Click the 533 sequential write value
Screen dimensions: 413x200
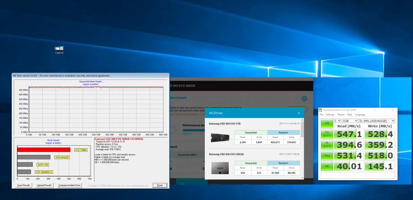(259, 173)
